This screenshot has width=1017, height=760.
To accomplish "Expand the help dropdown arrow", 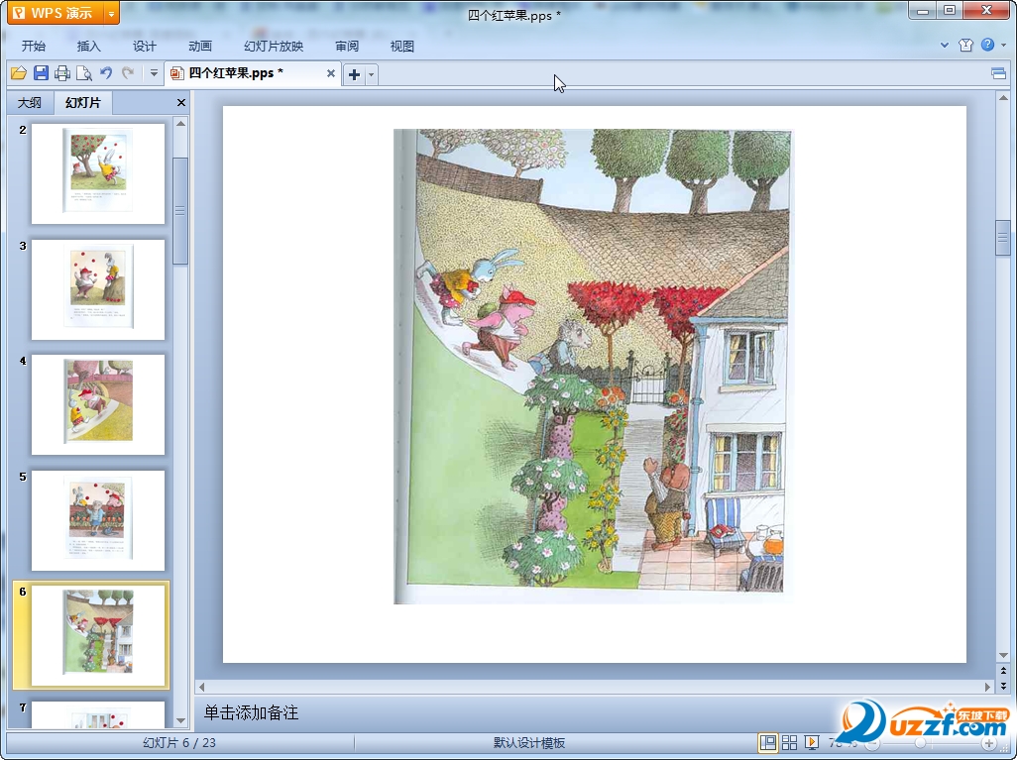I will [x=1003, y=45].
